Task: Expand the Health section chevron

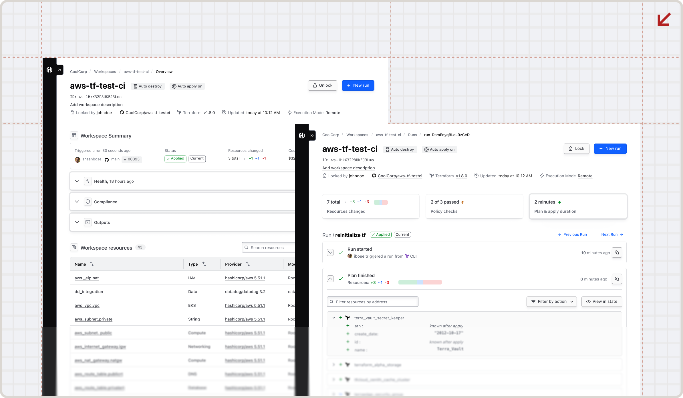Action: pos(77,181)
